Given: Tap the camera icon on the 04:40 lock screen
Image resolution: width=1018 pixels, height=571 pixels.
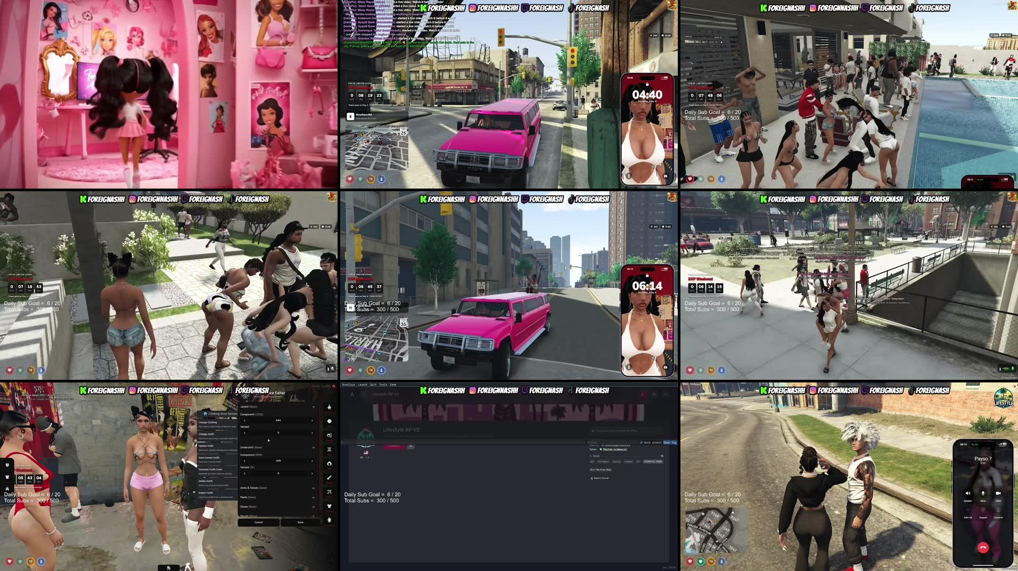Looking at the screenshot, I should (x=665, y=176).
